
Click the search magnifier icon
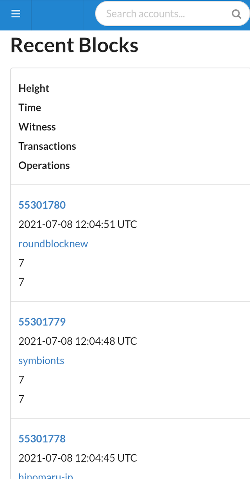pos(237,14)
